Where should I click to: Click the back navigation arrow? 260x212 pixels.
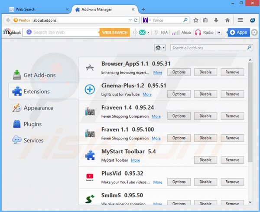pos(8,20)
